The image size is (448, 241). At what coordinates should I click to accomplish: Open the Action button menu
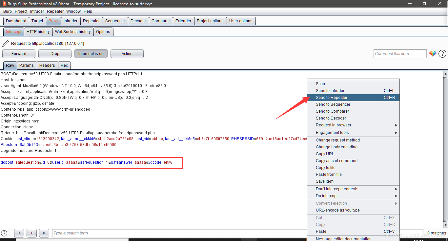coord(127,54)
